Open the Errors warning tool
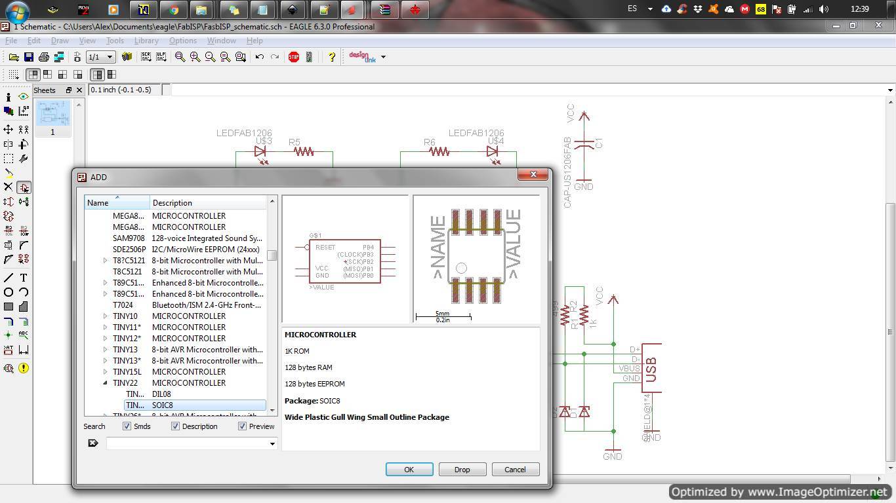This screenshot has height=503, width=896. coord(24,368)
